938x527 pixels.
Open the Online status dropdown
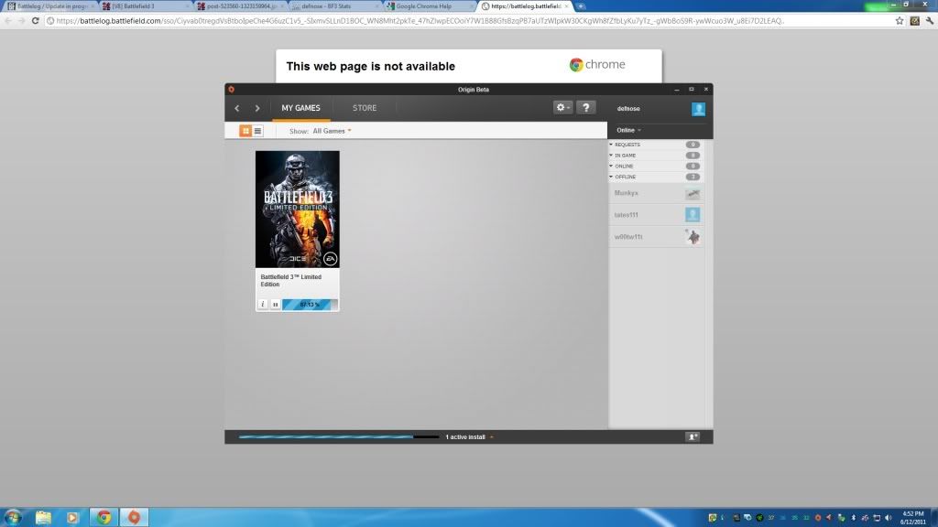[x=628, y=130]
